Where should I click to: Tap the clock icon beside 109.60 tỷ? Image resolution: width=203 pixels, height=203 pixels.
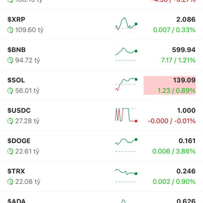point(10,30)
